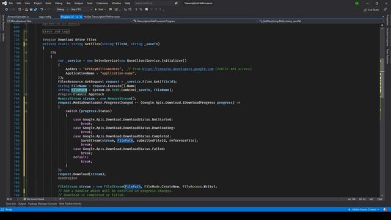This screenshot has width=391, height=220.
Task: Click the Visual Studio logo icon
Action: pos(4,3)
